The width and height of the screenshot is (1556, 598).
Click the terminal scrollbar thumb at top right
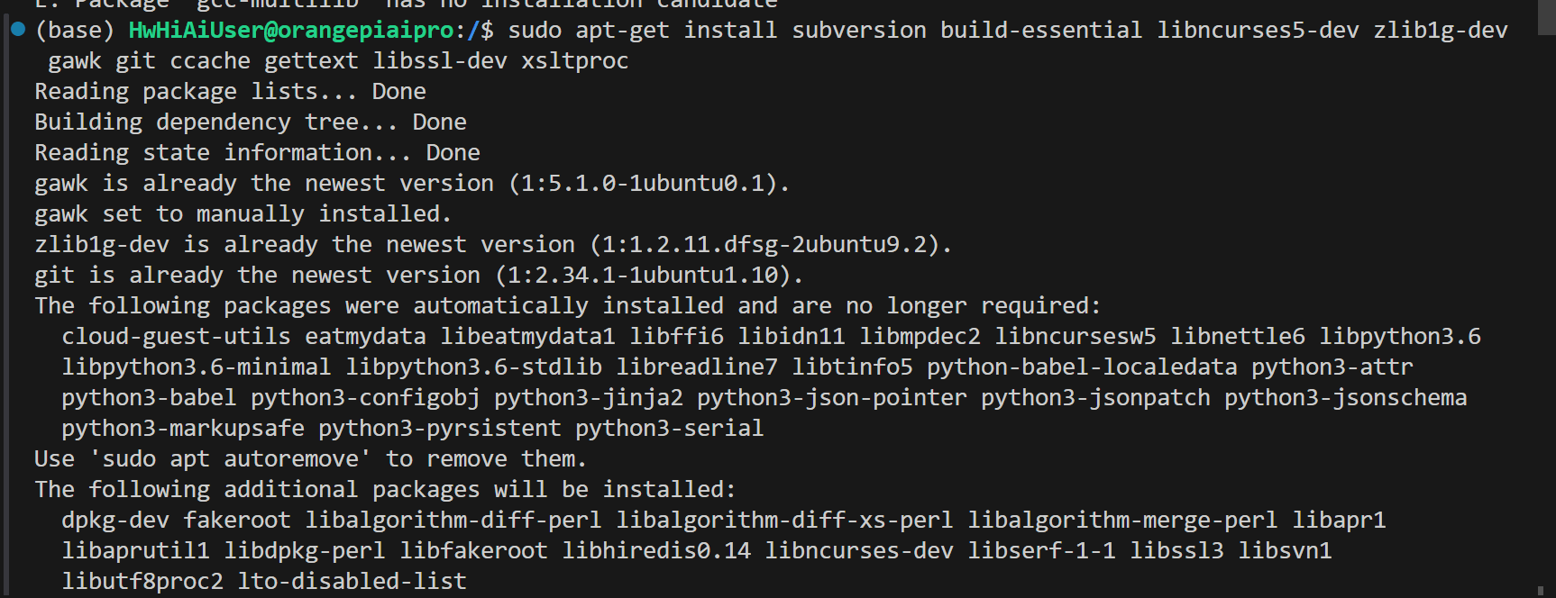1546,17
